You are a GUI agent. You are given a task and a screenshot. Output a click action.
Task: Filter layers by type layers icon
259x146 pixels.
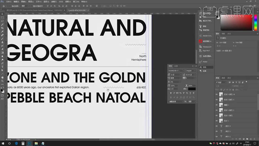pos(236,82)
